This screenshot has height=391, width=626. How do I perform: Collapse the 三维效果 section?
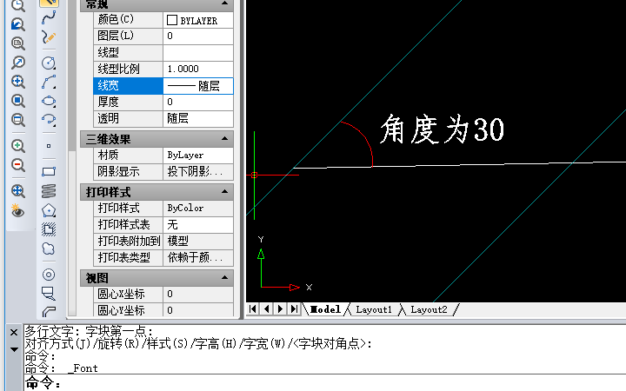[x=225, y=139]
